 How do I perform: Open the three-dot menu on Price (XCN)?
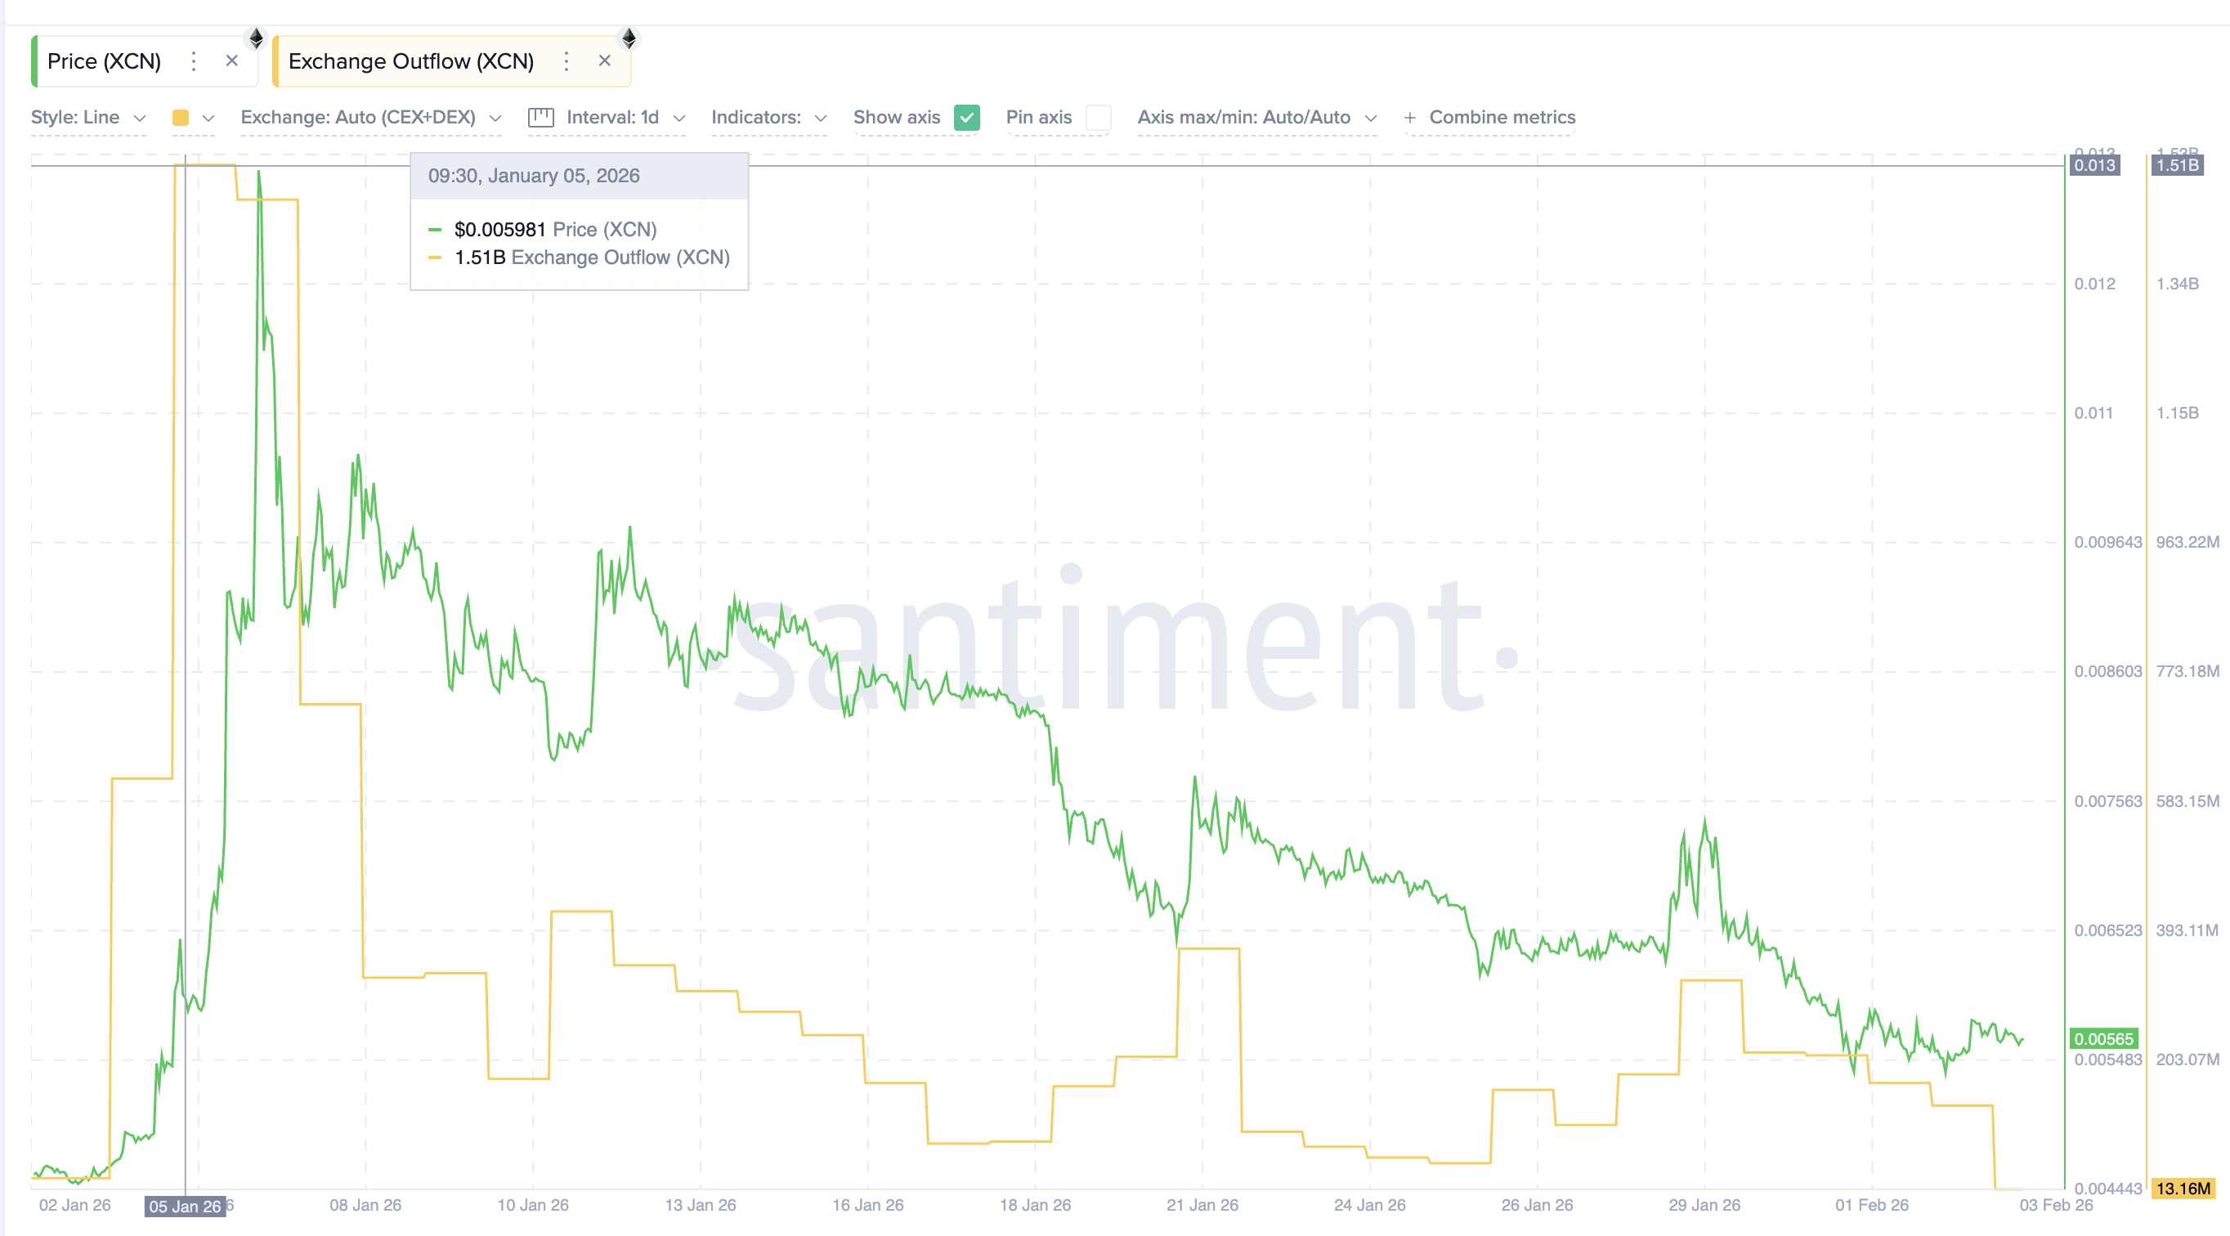pos(193,61)
